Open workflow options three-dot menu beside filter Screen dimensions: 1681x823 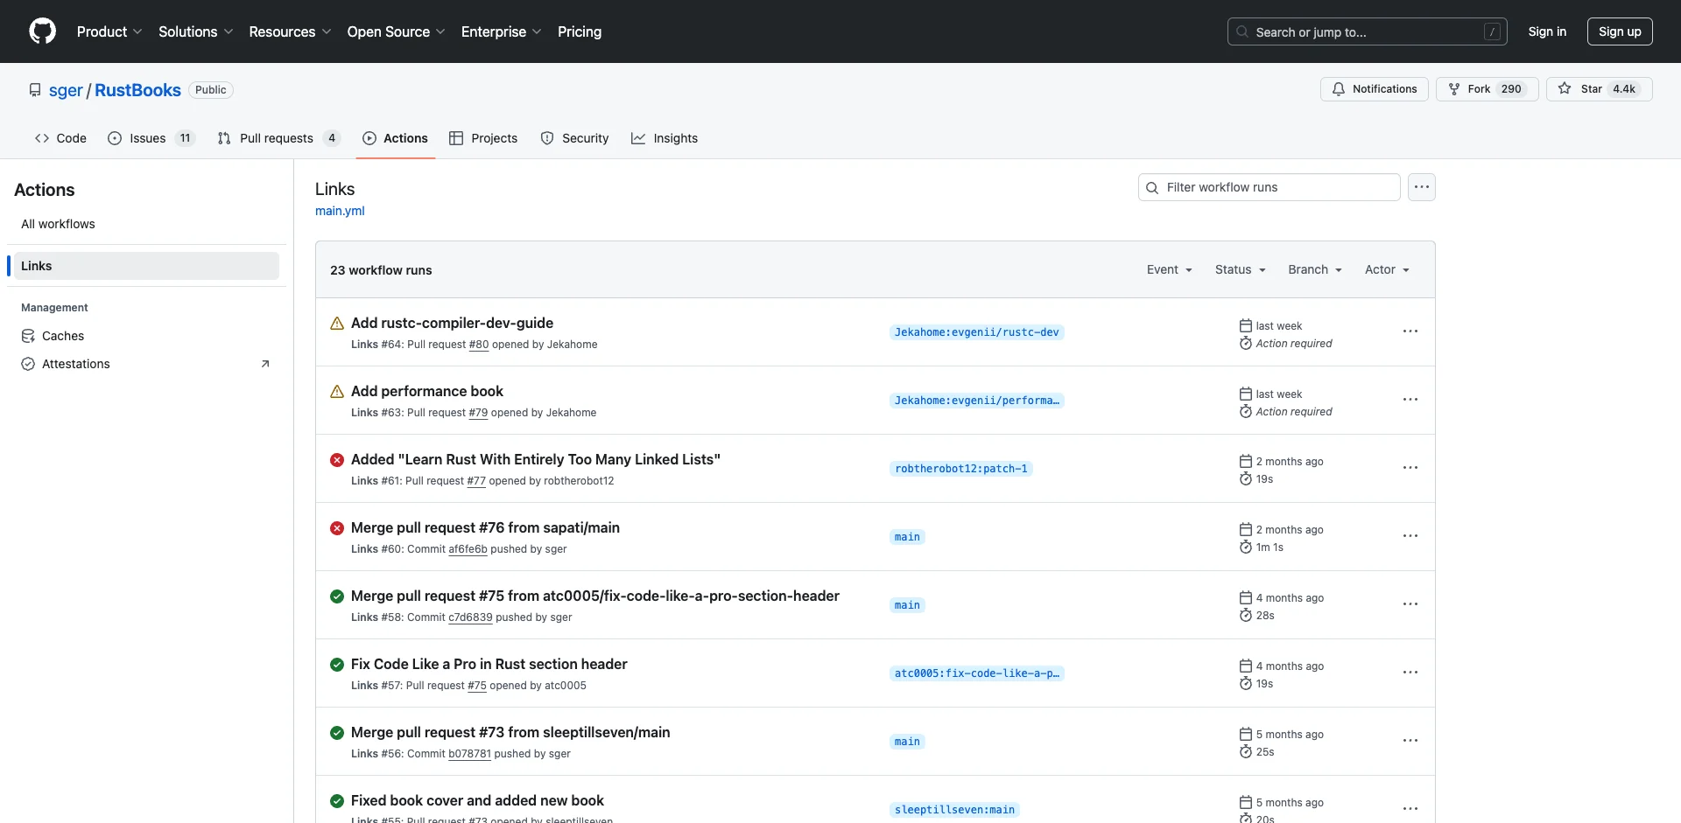[1422, 187]
